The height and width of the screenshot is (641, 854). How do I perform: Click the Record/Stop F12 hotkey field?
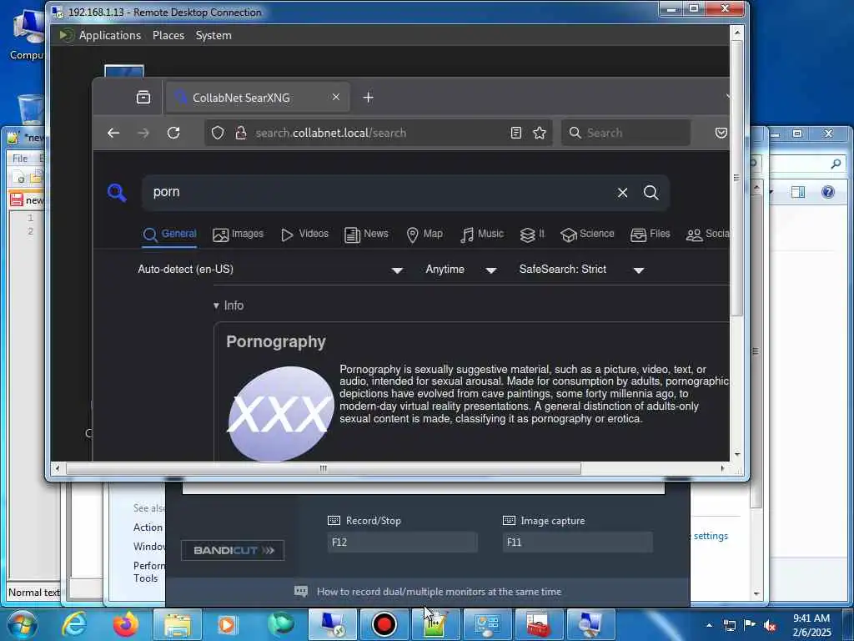pyautogui.click(x=403, y=543)
